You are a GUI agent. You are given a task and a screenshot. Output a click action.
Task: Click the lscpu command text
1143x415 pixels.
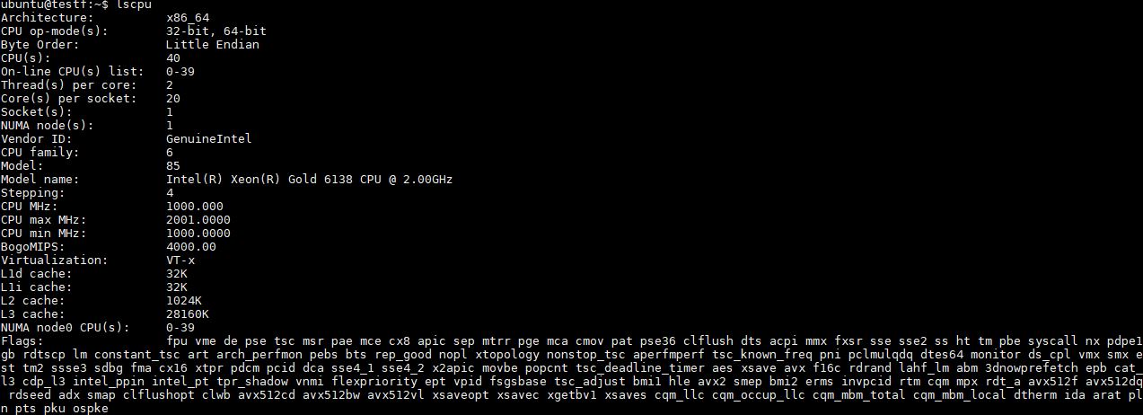[136, 4]
